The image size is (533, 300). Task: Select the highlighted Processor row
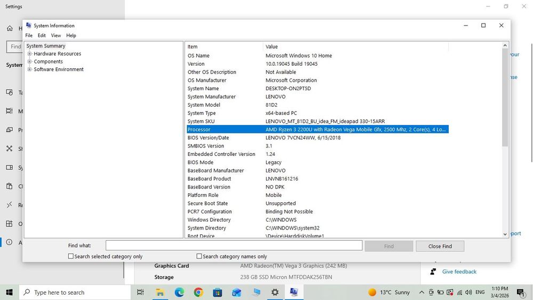(318, 129)
